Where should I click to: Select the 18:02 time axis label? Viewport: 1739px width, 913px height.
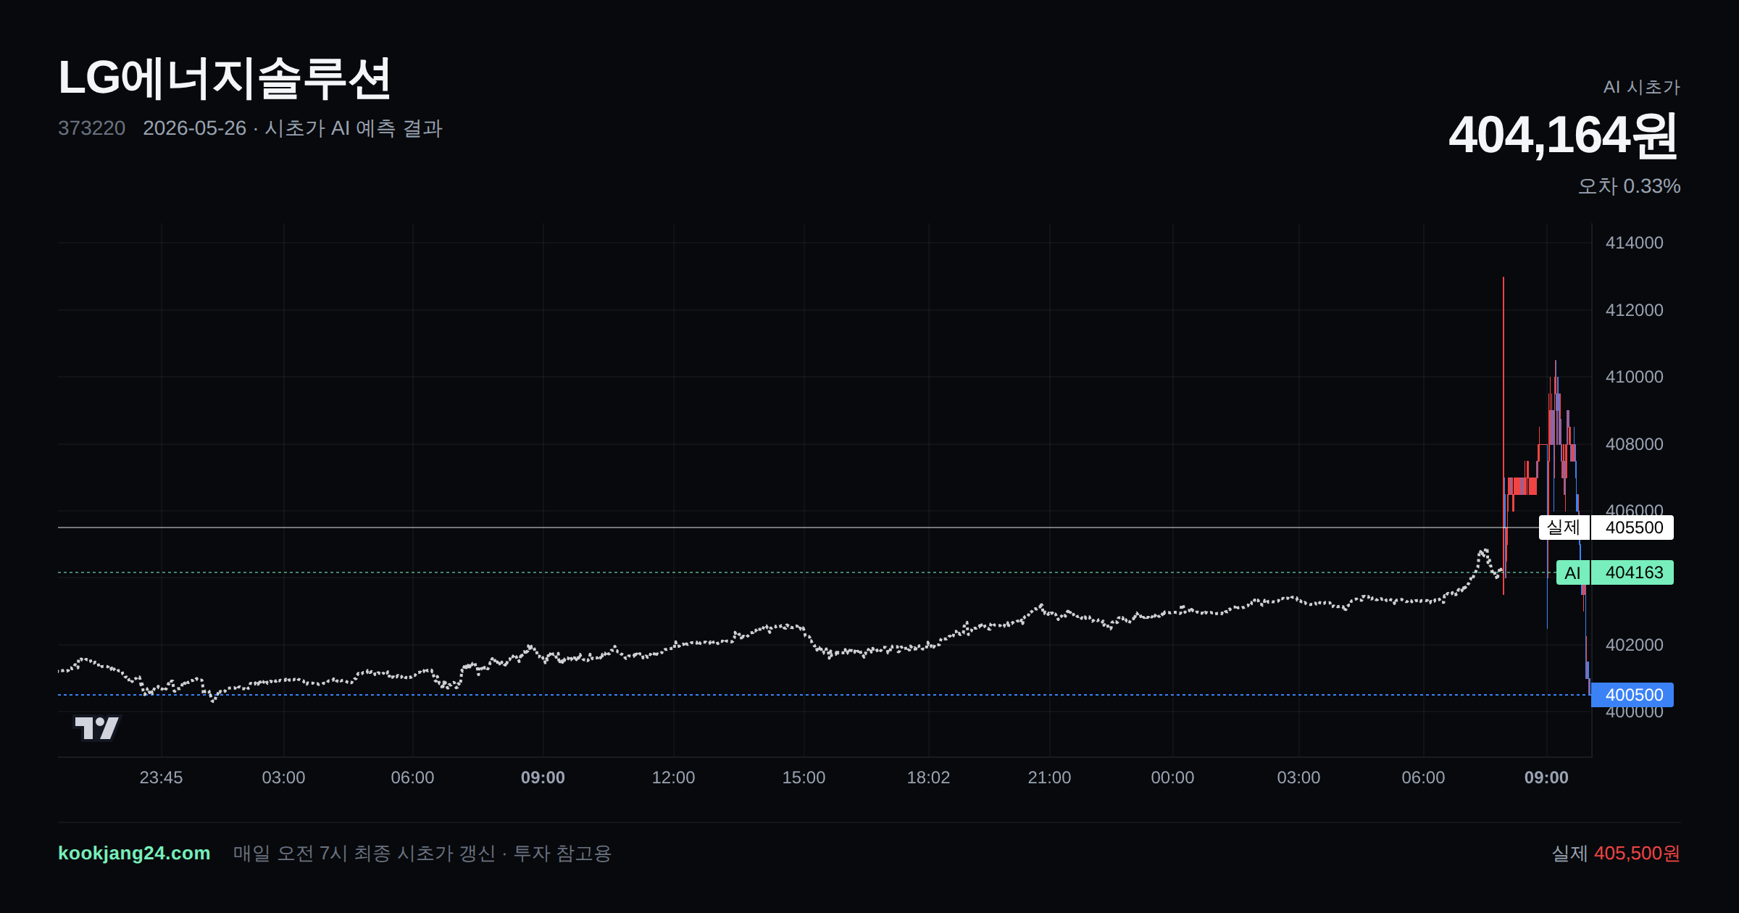(x=928, y=777)
